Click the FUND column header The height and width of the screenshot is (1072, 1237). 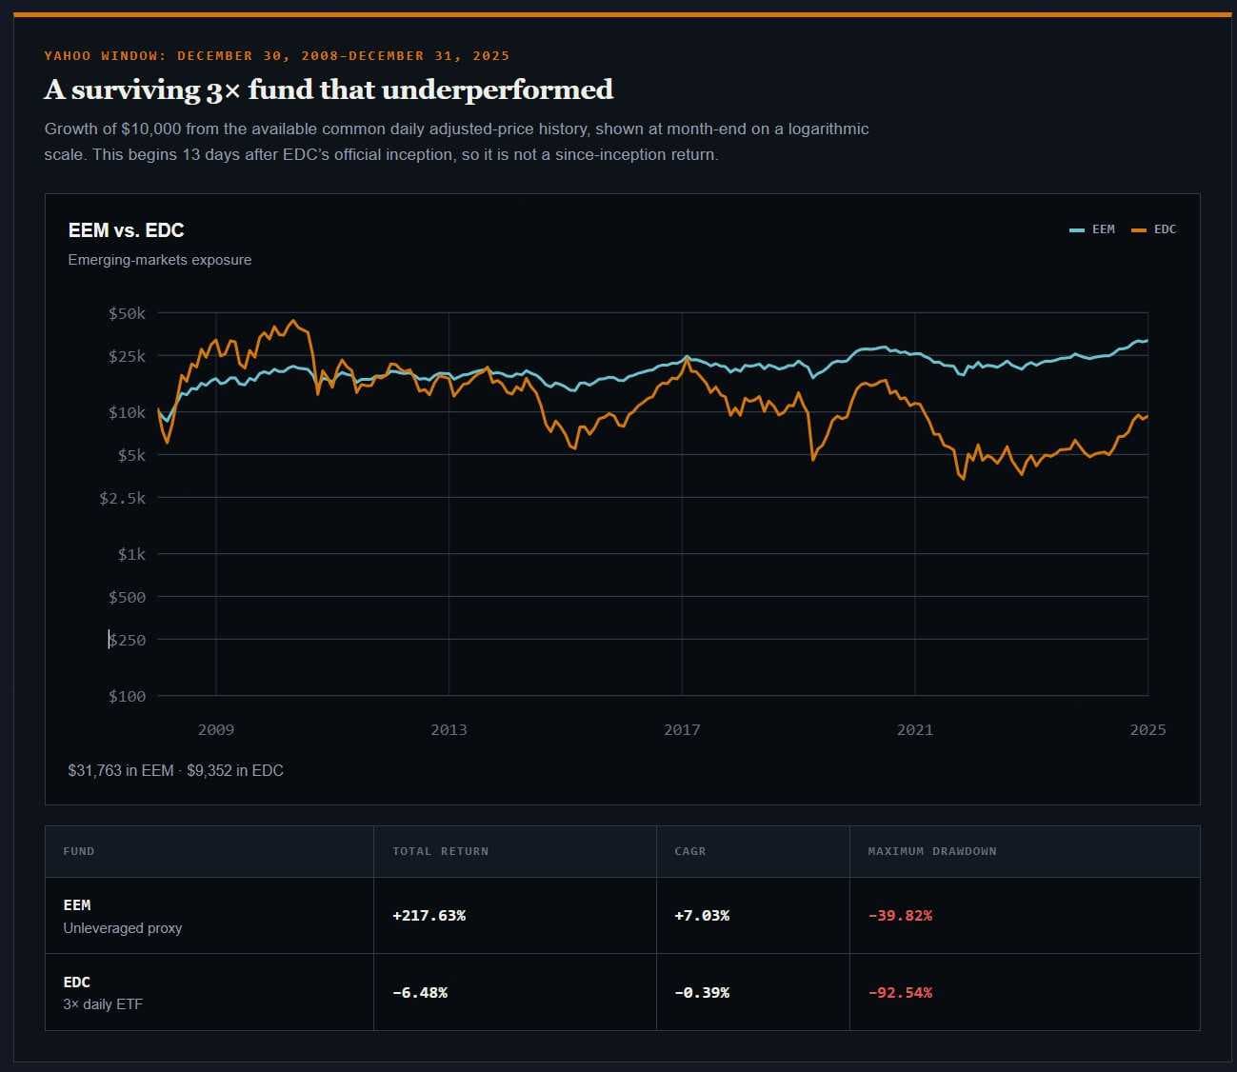[79, 851]
